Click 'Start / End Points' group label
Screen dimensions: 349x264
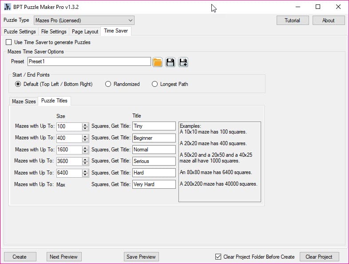pos(31,75)
